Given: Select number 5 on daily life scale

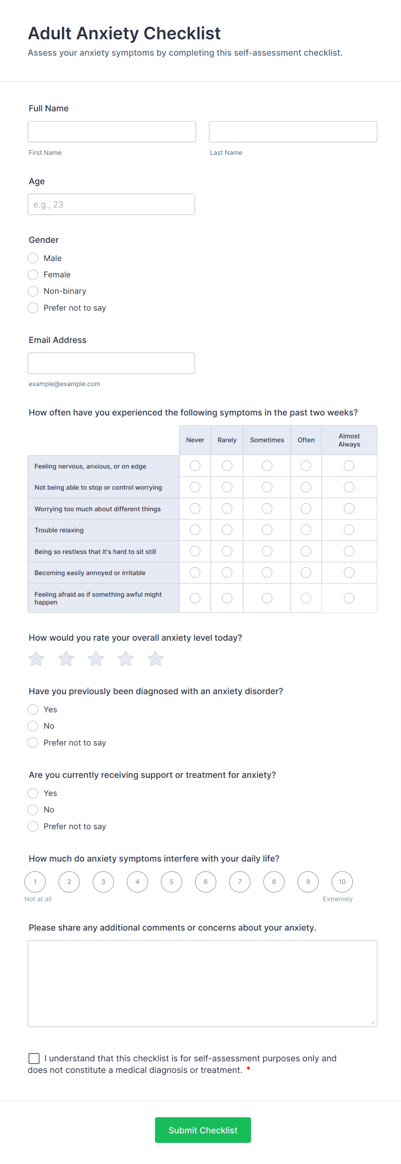Looking at the screenshot, I should (172, 881).
